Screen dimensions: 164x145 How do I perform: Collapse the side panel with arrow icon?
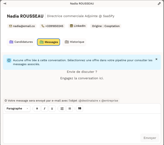[x=5, y=4]
